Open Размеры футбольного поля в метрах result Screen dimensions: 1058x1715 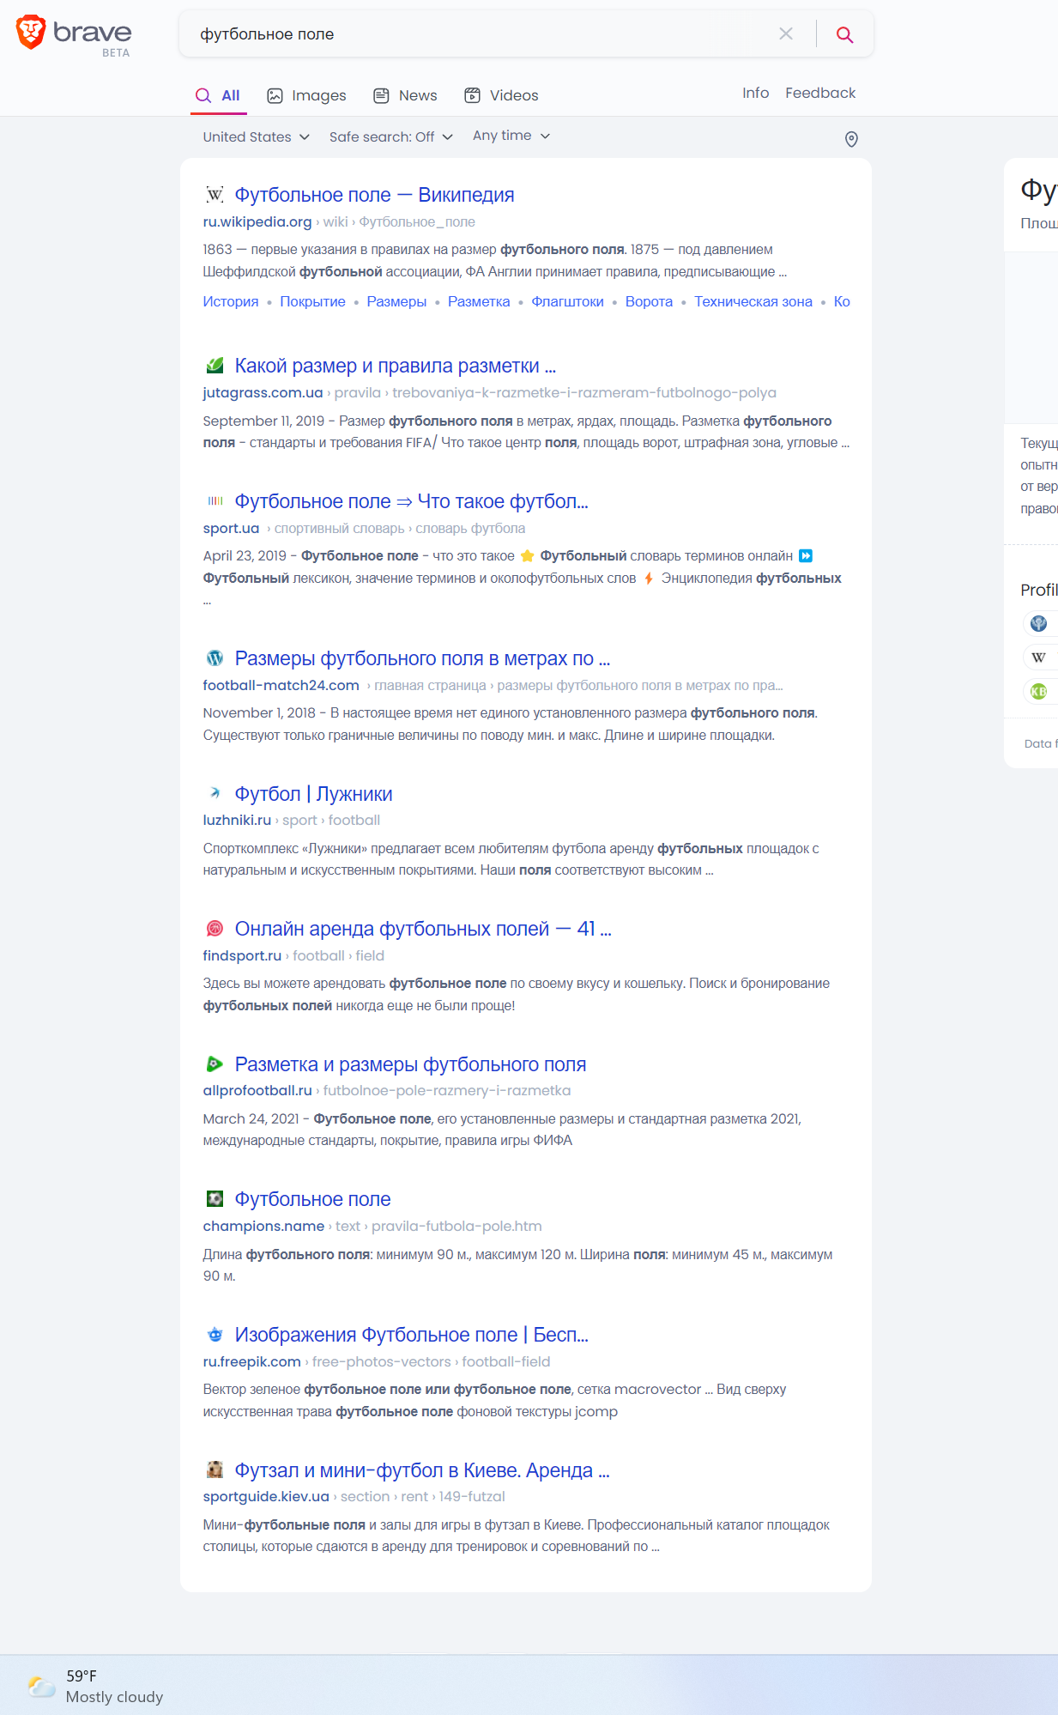[422, 658]
